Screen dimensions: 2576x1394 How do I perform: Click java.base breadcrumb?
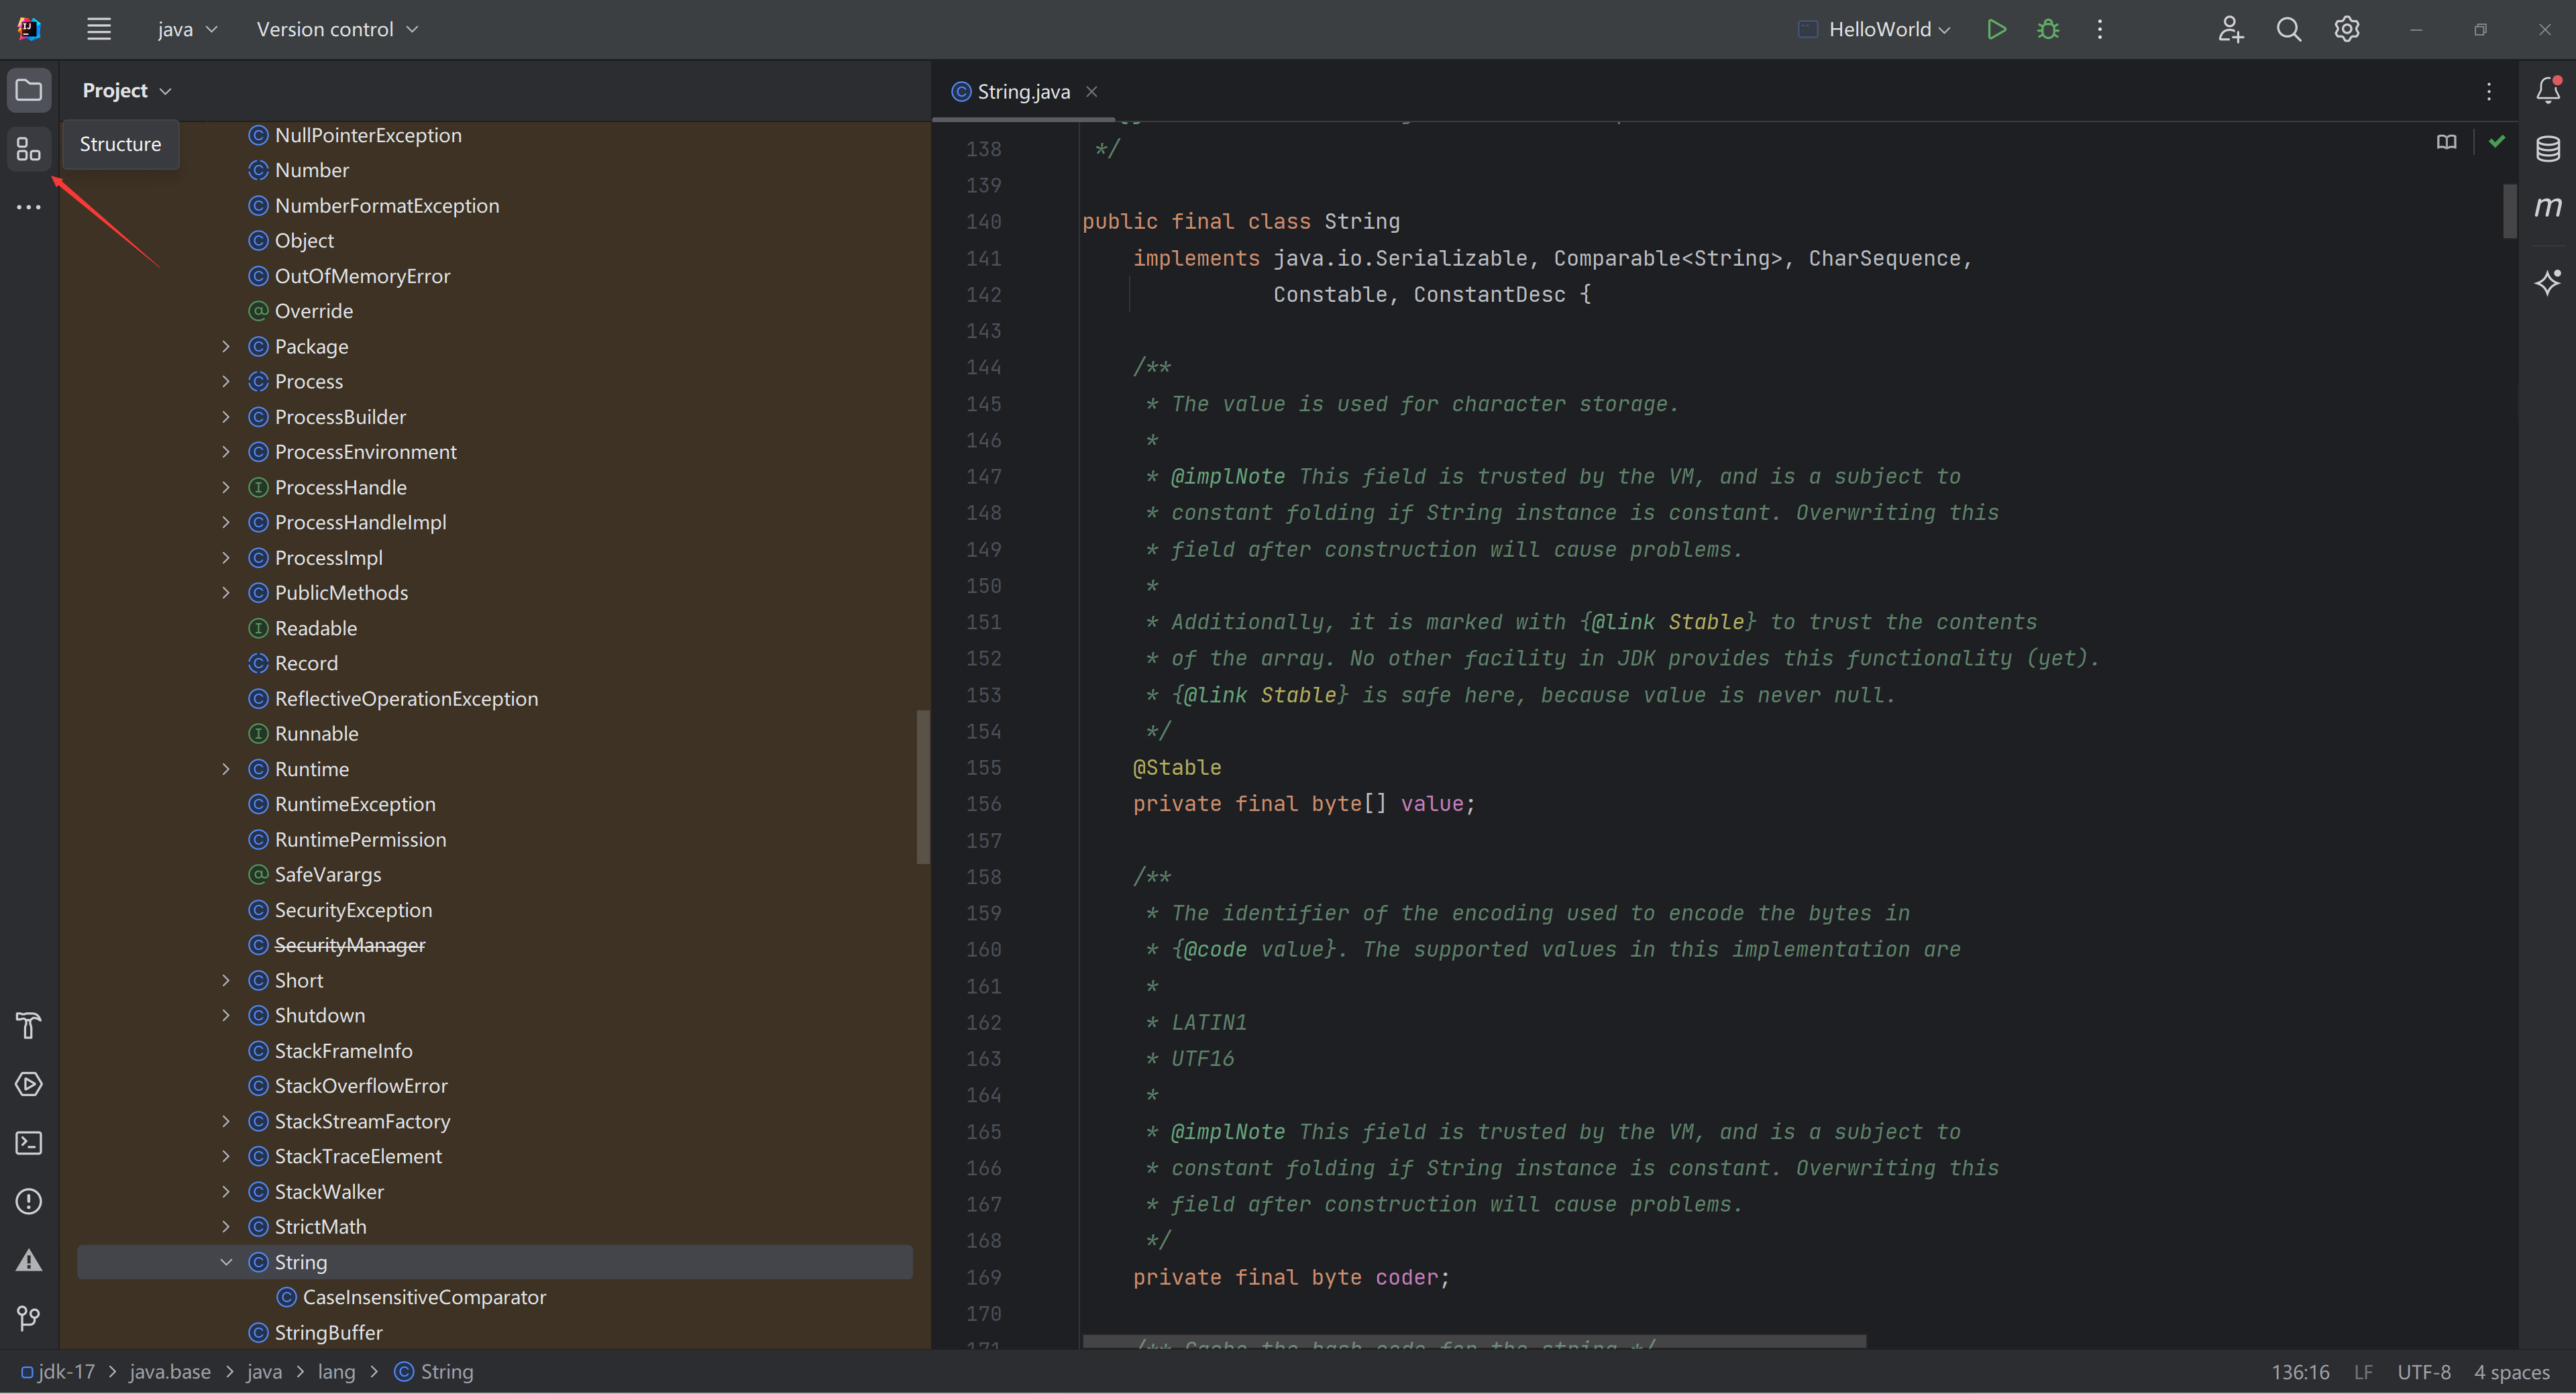click(x=170, y=1371)
